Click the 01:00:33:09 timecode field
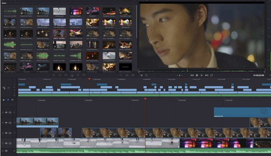 click(259, 75)
